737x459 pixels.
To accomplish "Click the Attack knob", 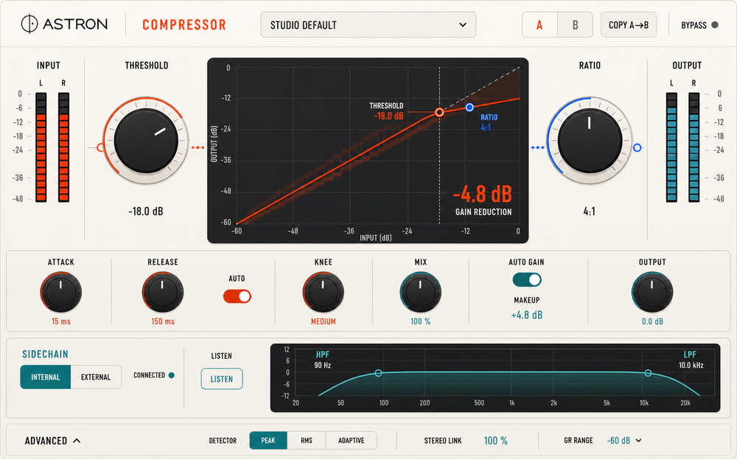I will coord(60,292).
